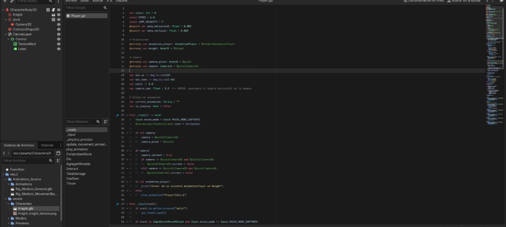The image size is (506, 227).
Task: Collapse the Control tree node
Action: click(x=8, y=39)
